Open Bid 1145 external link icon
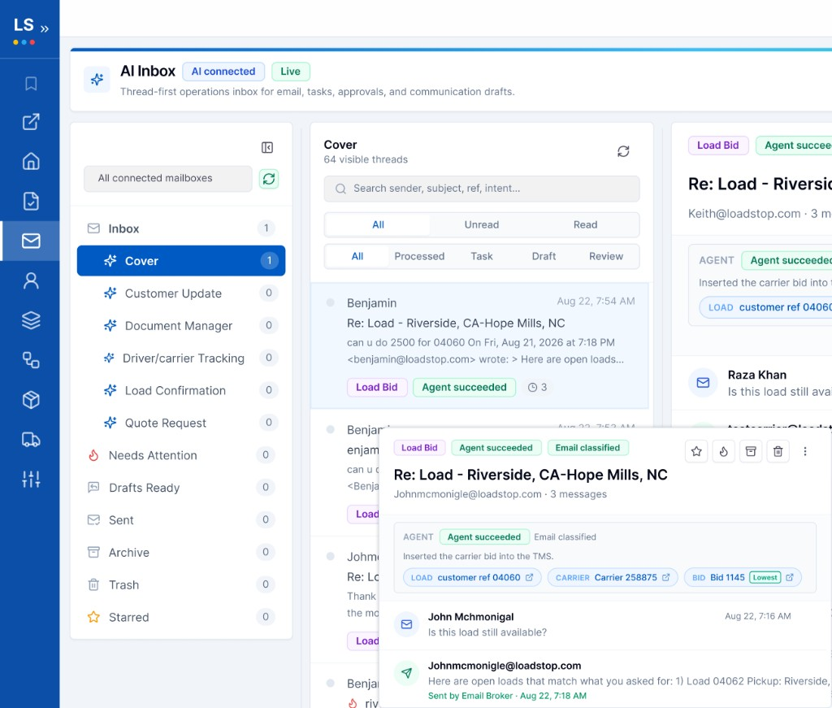 click(790, 577)
